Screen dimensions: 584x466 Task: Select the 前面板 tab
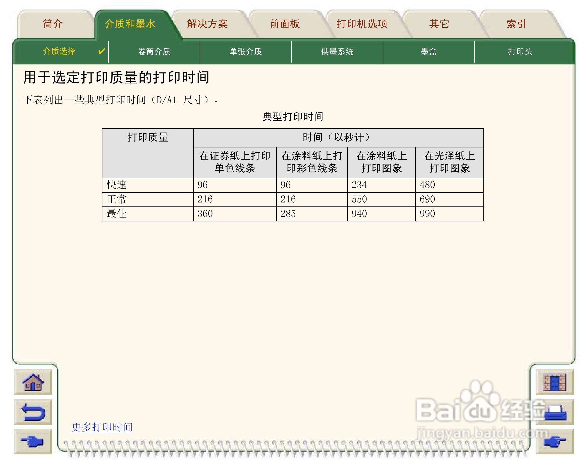tap(285, 24)
